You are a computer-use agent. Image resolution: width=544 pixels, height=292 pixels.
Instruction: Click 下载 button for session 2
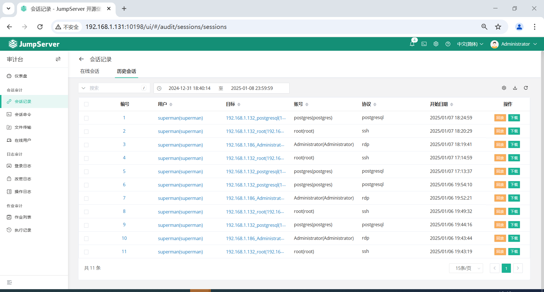pyautogui.click(x=514, y=131)
